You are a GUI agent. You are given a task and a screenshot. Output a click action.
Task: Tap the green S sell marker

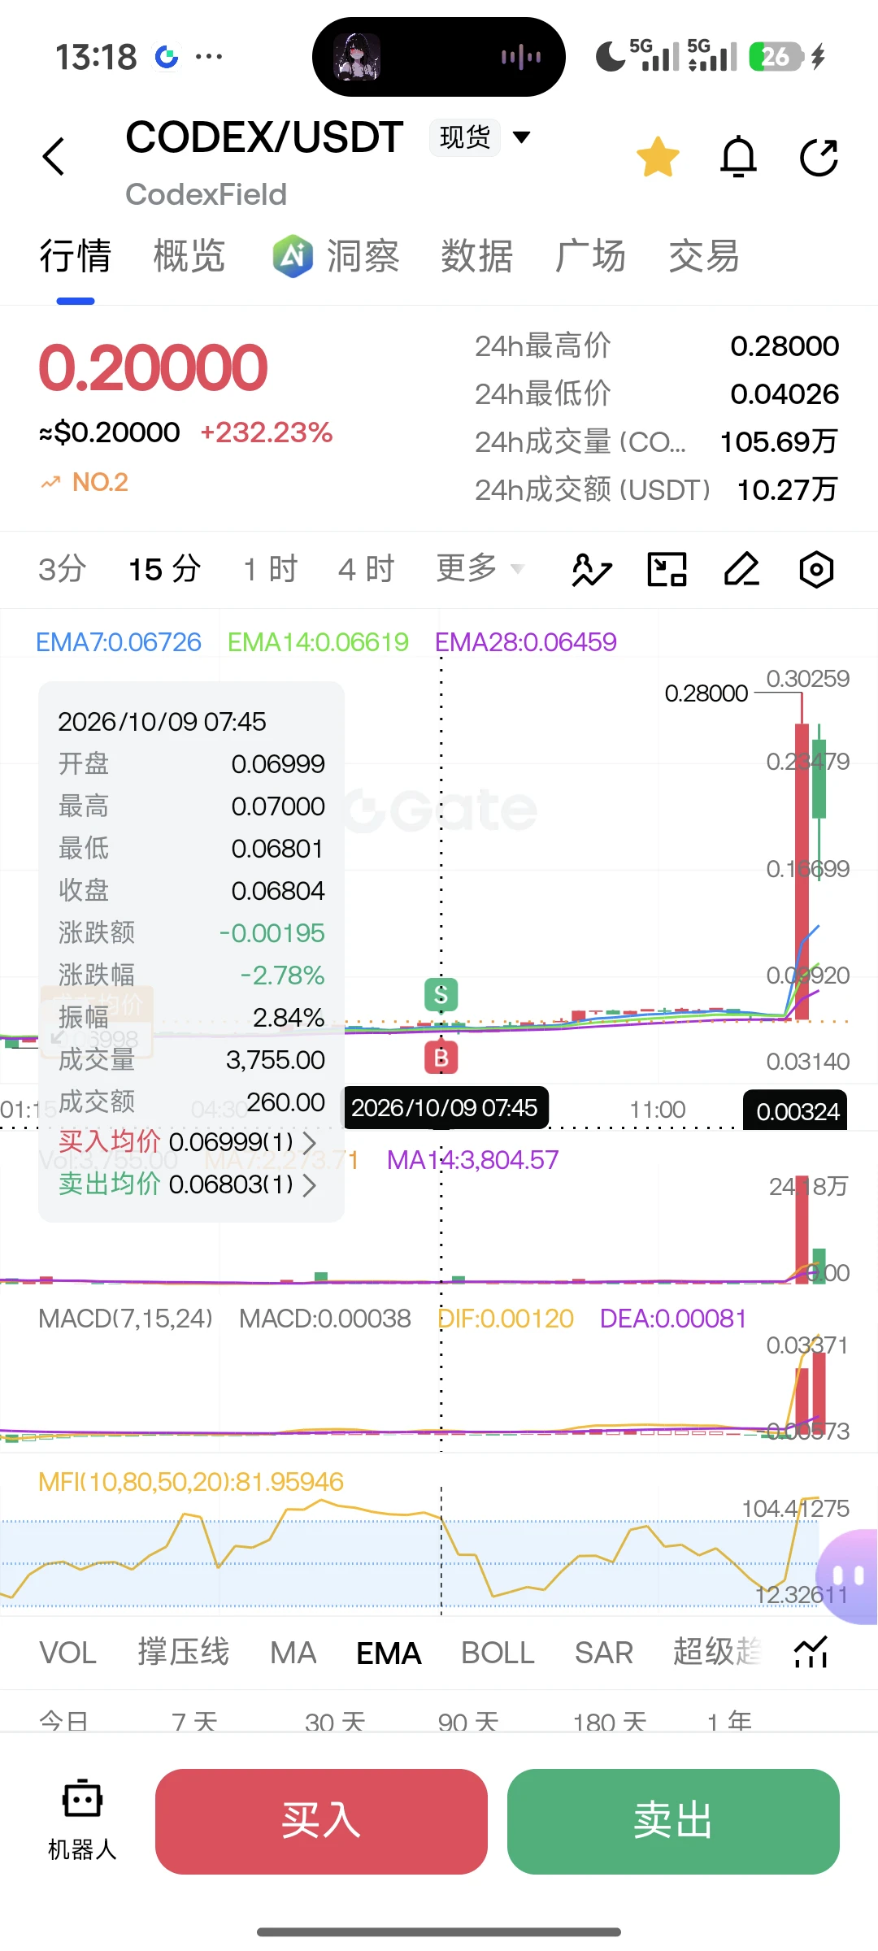(x=441, y=994)
